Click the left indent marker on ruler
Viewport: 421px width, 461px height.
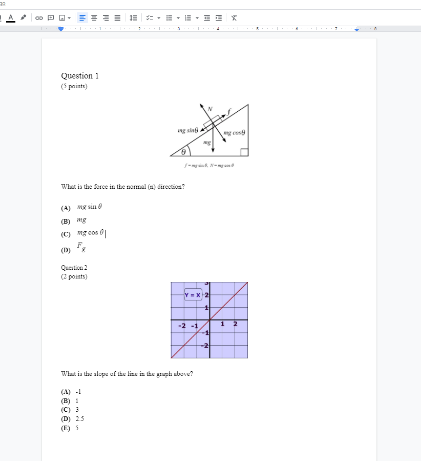61,29
